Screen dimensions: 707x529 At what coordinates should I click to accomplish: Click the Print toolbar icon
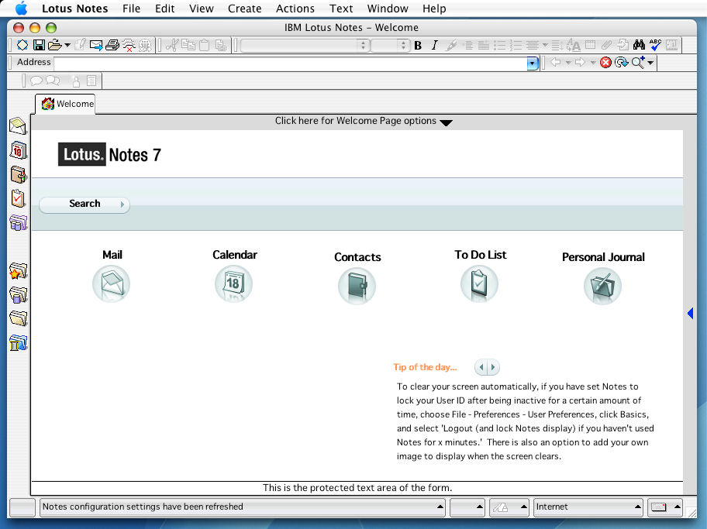coord(112,45)
